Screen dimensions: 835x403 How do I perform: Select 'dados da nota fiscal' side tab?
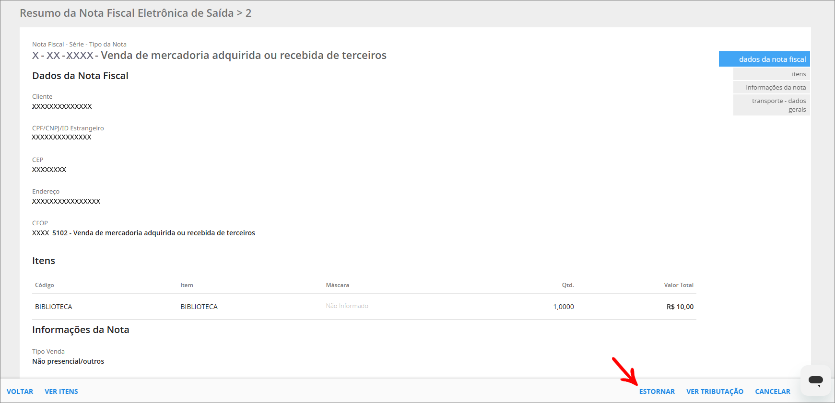pyautogui.click(x=764, y=59)
